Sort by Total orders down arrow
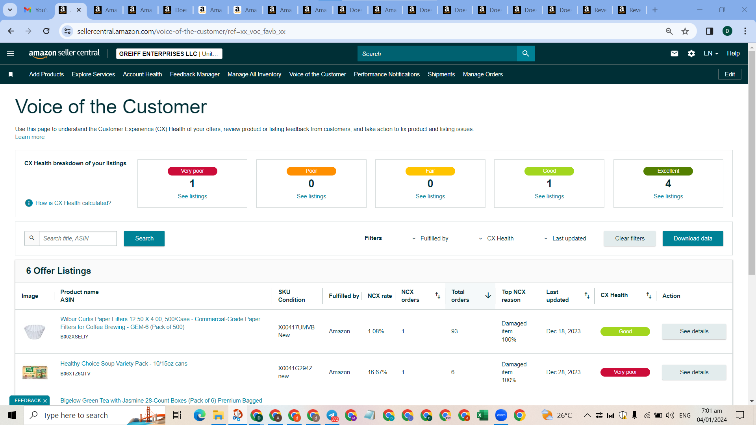This screenshot has width=756, height=425. pos(488,296)
